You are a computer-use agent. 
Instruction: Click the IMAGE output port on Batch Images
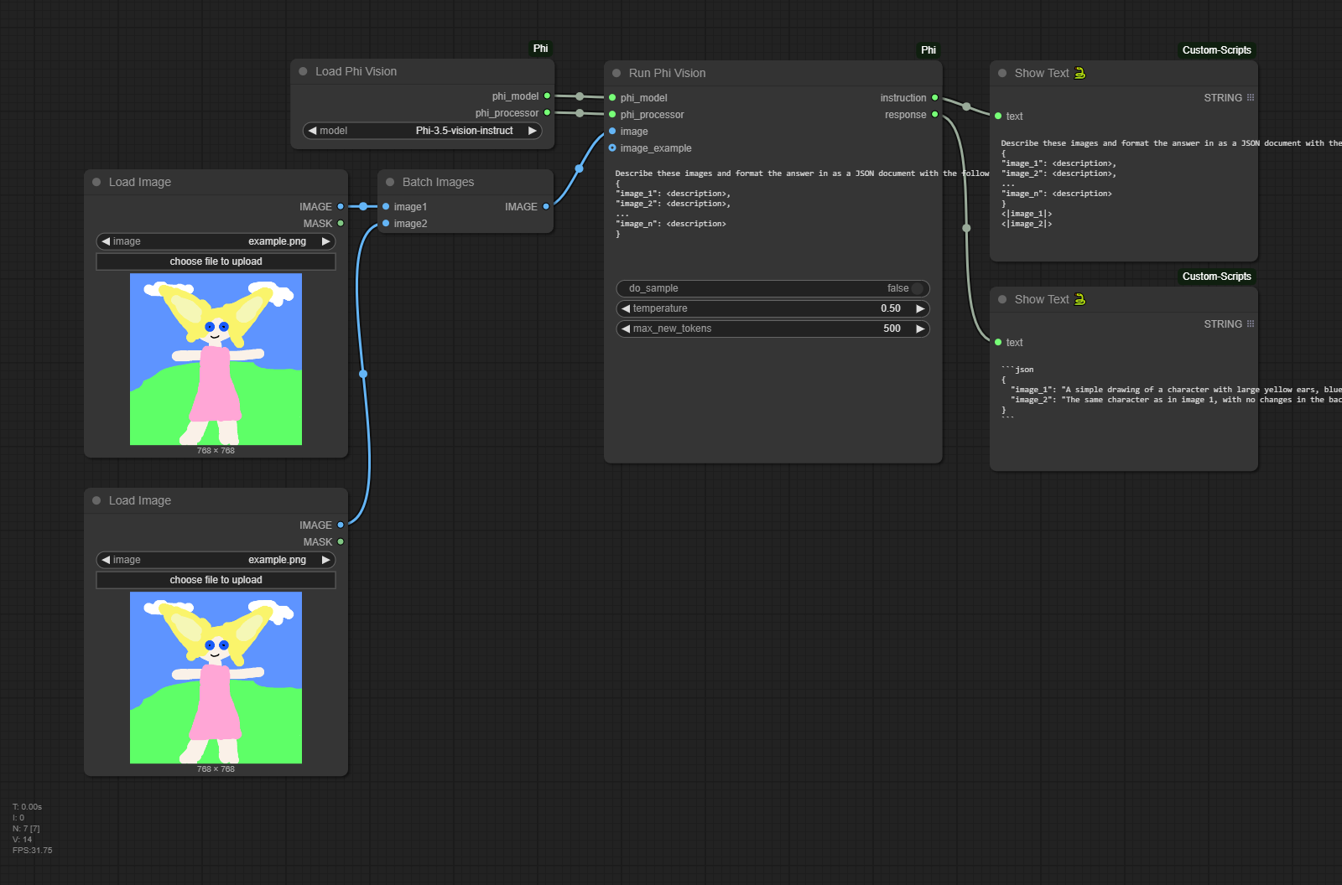point(546,207)
